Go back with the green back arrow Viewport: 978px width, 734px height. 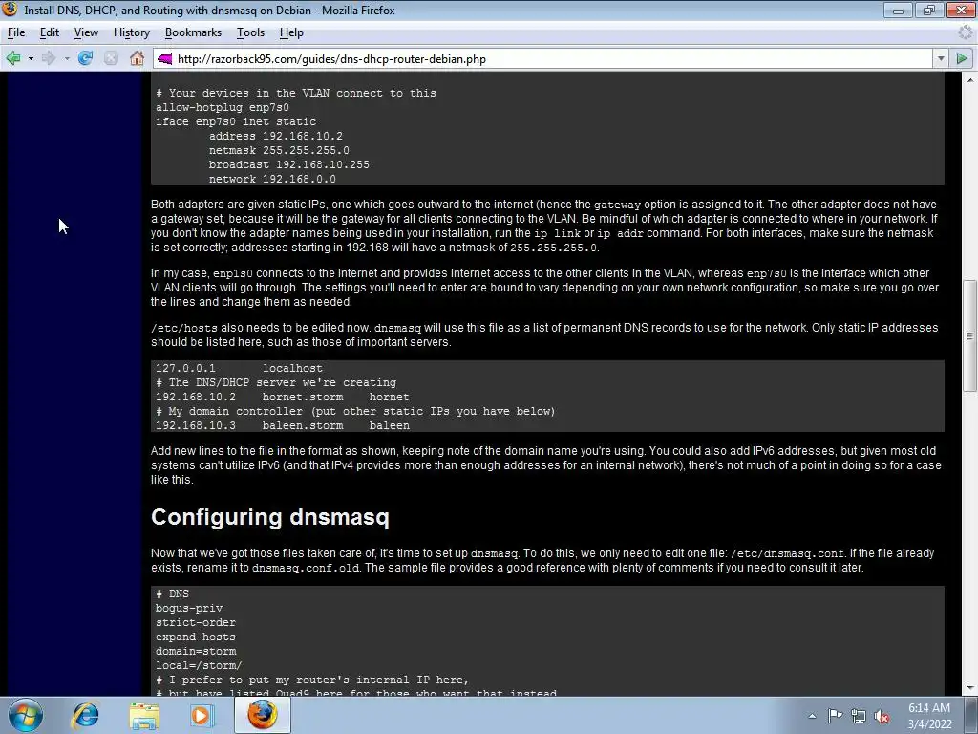pyautogui.click(x=13, y=58)
